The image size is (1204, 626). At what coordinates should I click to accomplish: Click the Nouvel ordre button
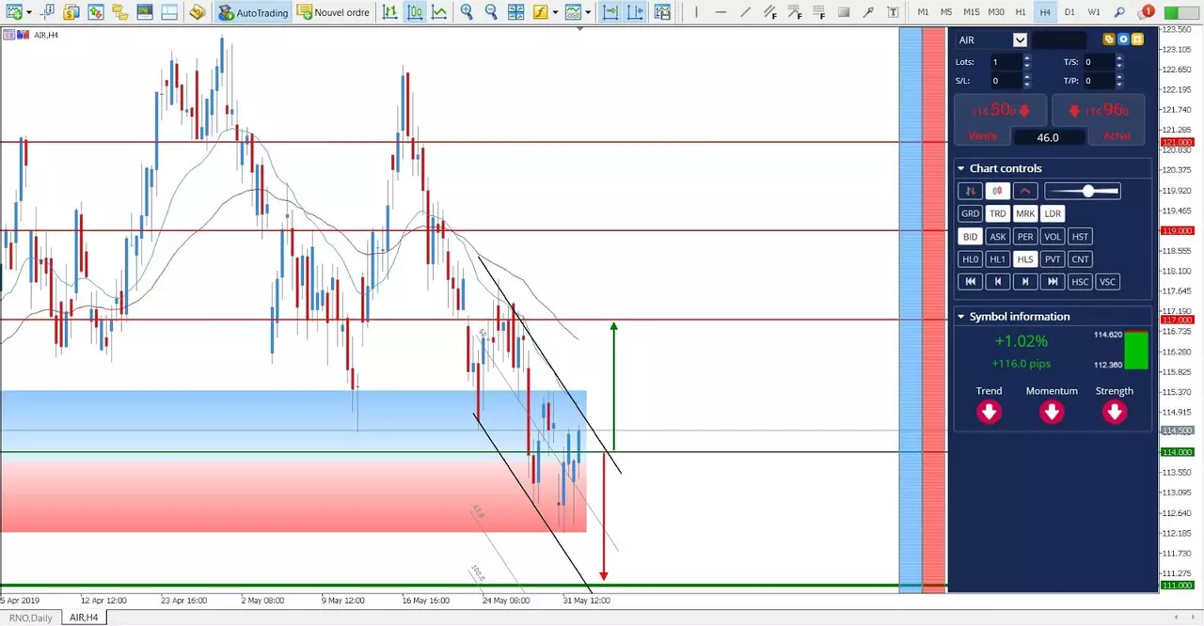point(331,12)
